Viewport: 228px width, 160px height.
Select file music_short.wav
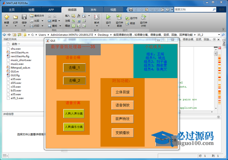[21, 60]
